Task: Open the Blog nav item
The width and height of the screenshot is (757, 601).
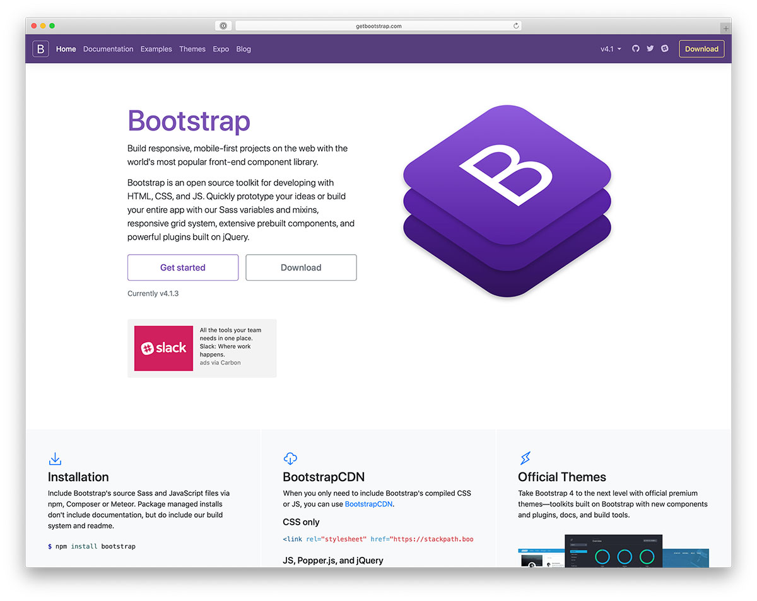Action: coord(244,49)
